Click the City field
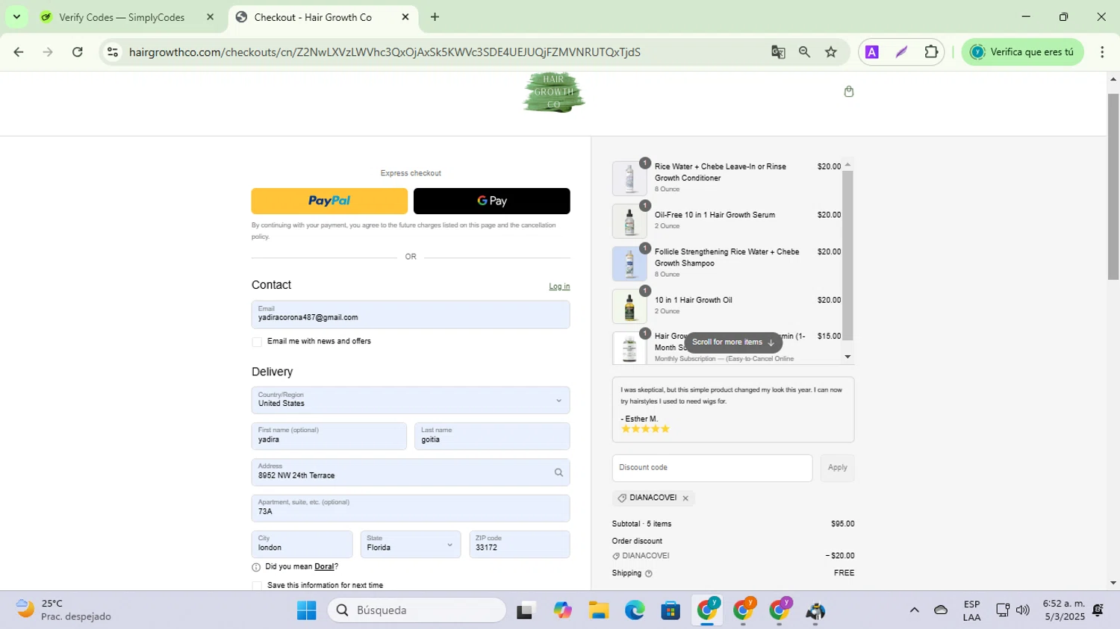Image resolution: width=1120 pixels, height=629 pixels. pyautogui.click(x=302, y=545)
